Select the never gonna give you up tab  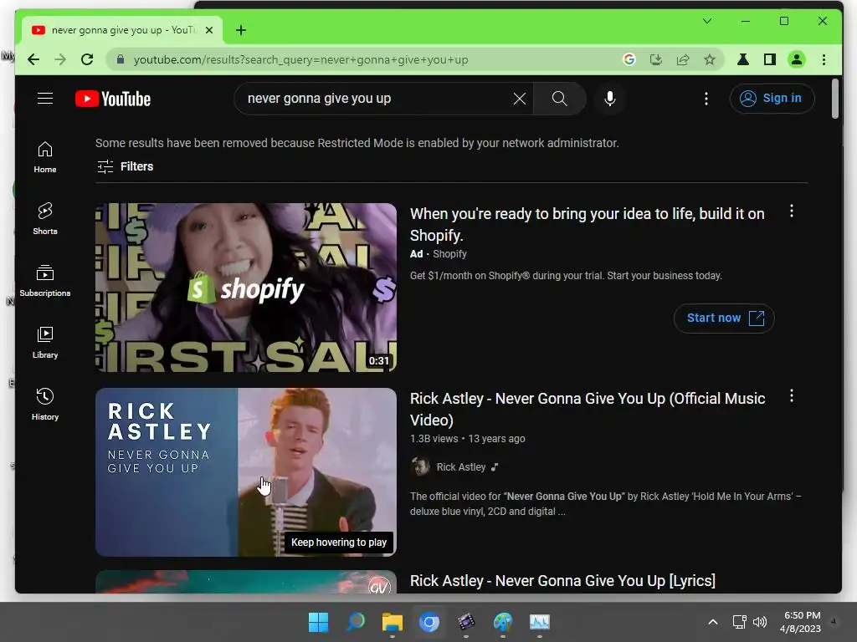pyautogui.click(x=122, y=30)
